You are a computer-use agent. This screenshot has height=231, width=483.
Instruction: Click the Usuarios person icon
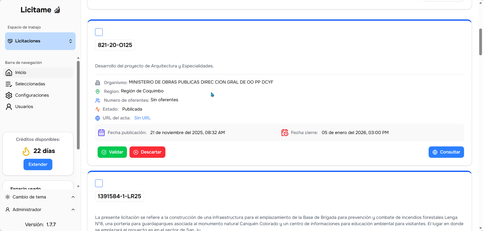[9, 107]
